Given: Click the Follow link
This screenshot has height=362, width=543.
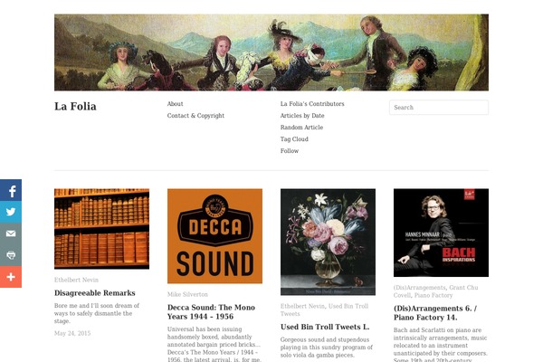Looking at the screenshot, I should coord(290,151).
